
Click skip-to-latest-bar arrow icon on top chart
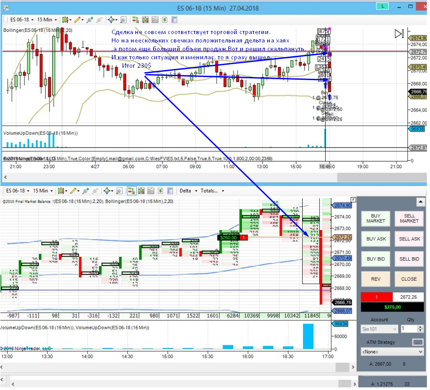click(x=399, y=34)
